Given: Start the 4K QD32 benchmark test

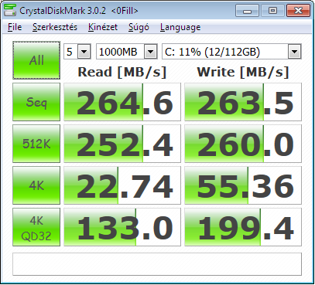Looking at the screenshot, I should [36, 227].
